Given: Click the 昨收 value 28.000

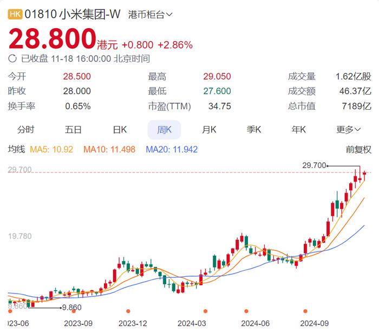Looking at the screenshot, I should 77,91.
